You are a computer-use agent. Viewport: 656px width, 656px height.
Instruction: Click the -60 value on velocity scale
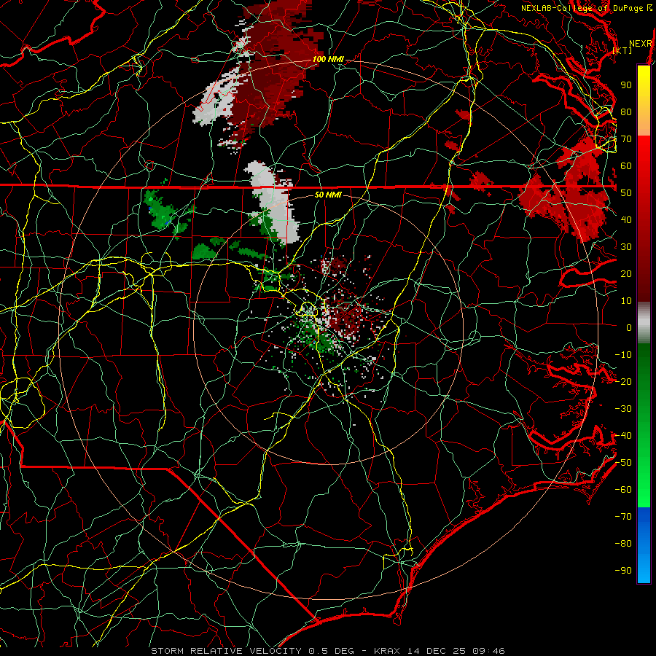tap(623, 490)
